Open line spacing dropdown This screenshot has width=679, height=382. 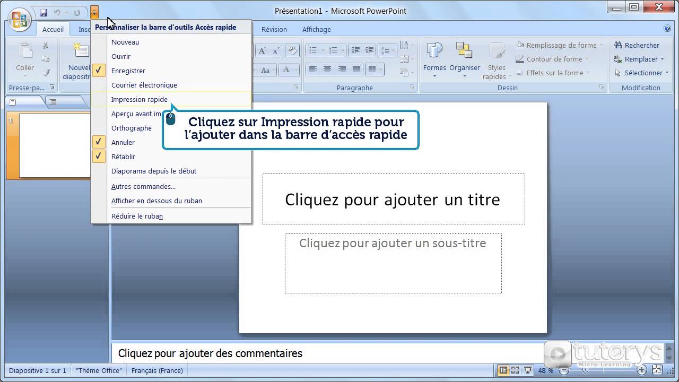click(388, 50)
